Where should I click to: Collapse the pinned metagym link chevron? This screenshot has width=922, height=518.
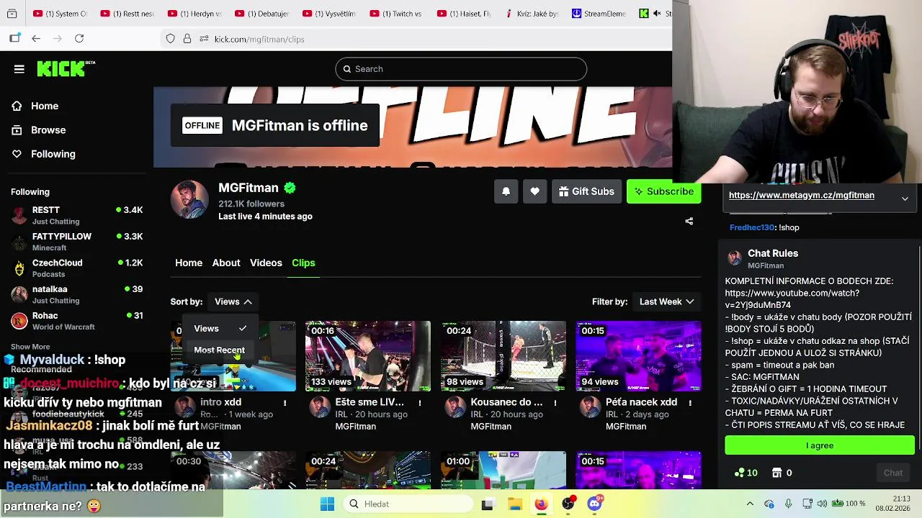coord(905,198)
